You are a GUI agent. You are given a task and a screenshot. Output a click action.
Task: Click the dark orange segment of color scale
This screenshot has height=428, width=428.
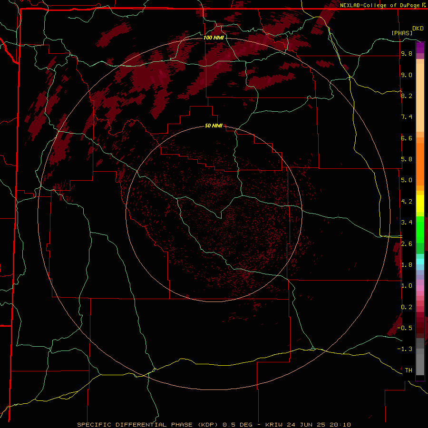[x=420, y=164]
